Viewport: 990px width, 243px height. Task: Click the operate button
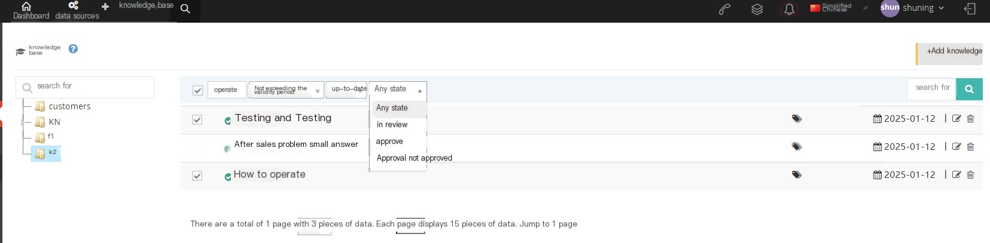coord(227,90)
